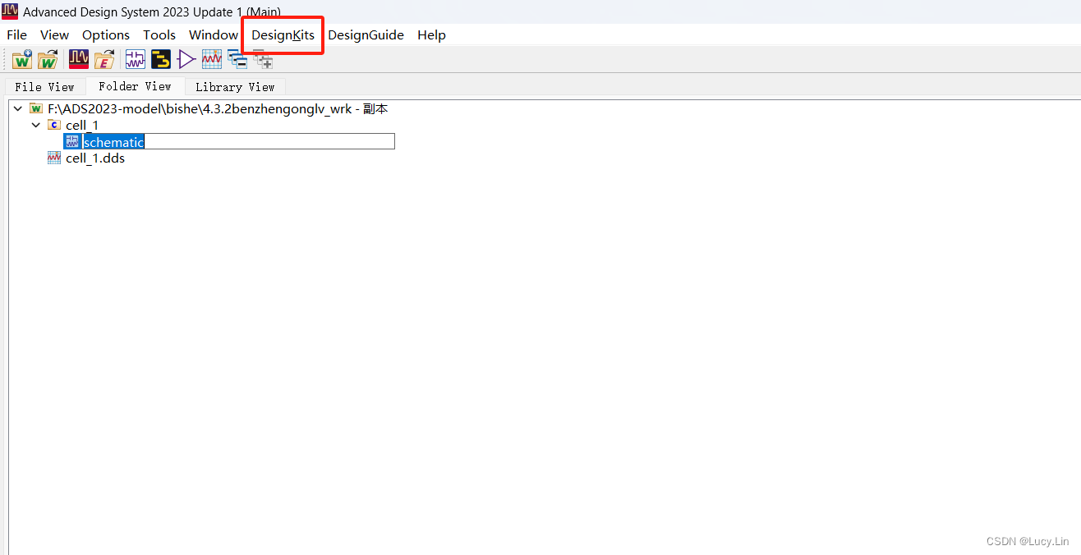
Task: Create a new workspace from the toolbar
Action: tap(22, 59)
